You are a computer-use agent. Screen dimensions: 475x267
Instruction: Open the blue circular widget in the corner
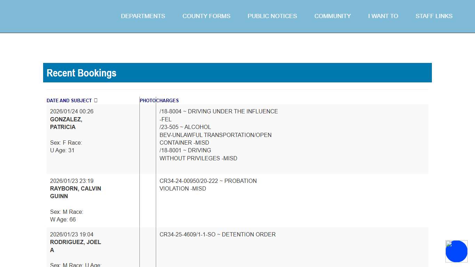(x=456, y=251)
